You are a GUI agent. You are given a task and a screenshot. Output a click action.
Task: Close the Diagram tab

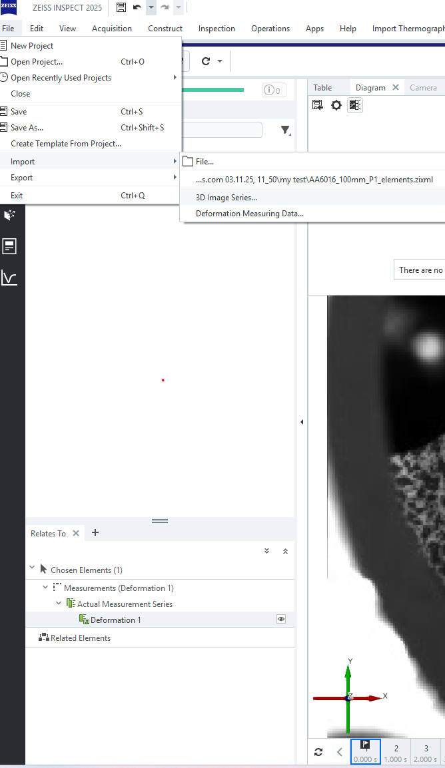(x=396, y=87)
